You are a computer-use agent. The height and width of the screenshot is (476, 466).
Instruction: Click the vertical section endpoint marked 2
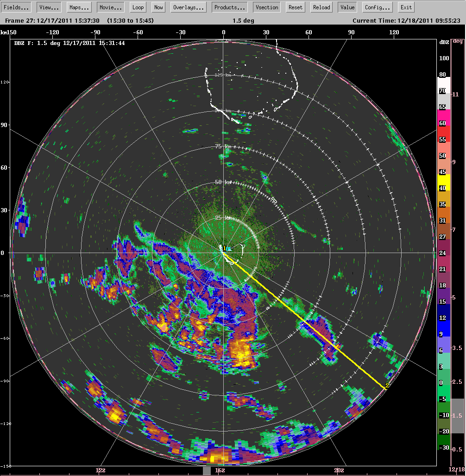386,387
